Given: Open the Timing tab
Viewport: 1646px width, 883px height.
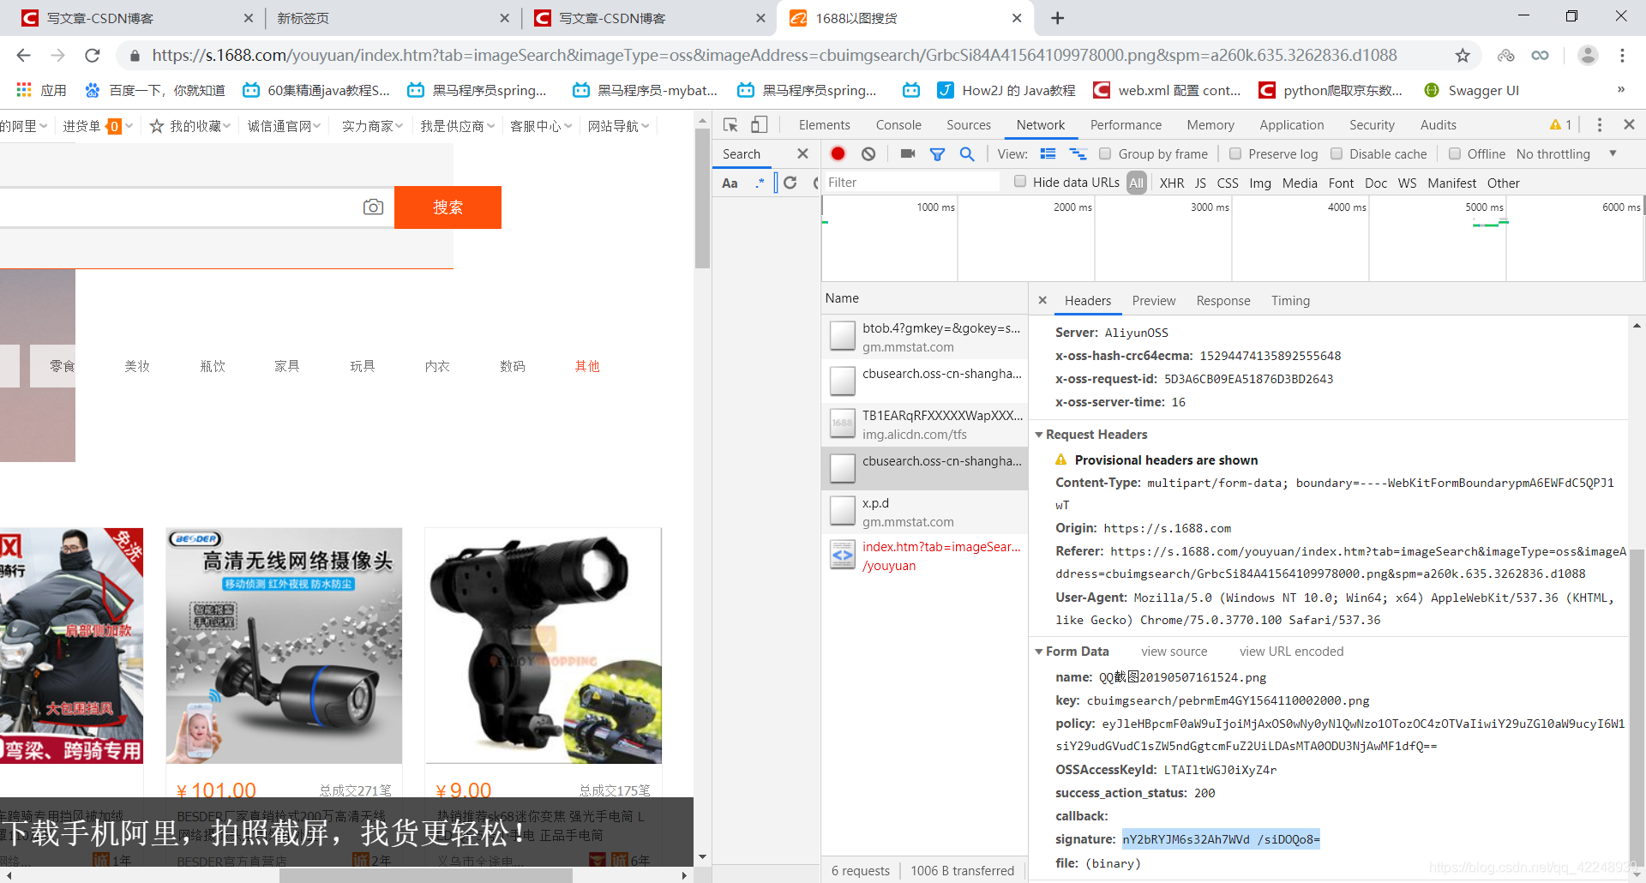Looking at the screenshot, I should [1290, 301].
